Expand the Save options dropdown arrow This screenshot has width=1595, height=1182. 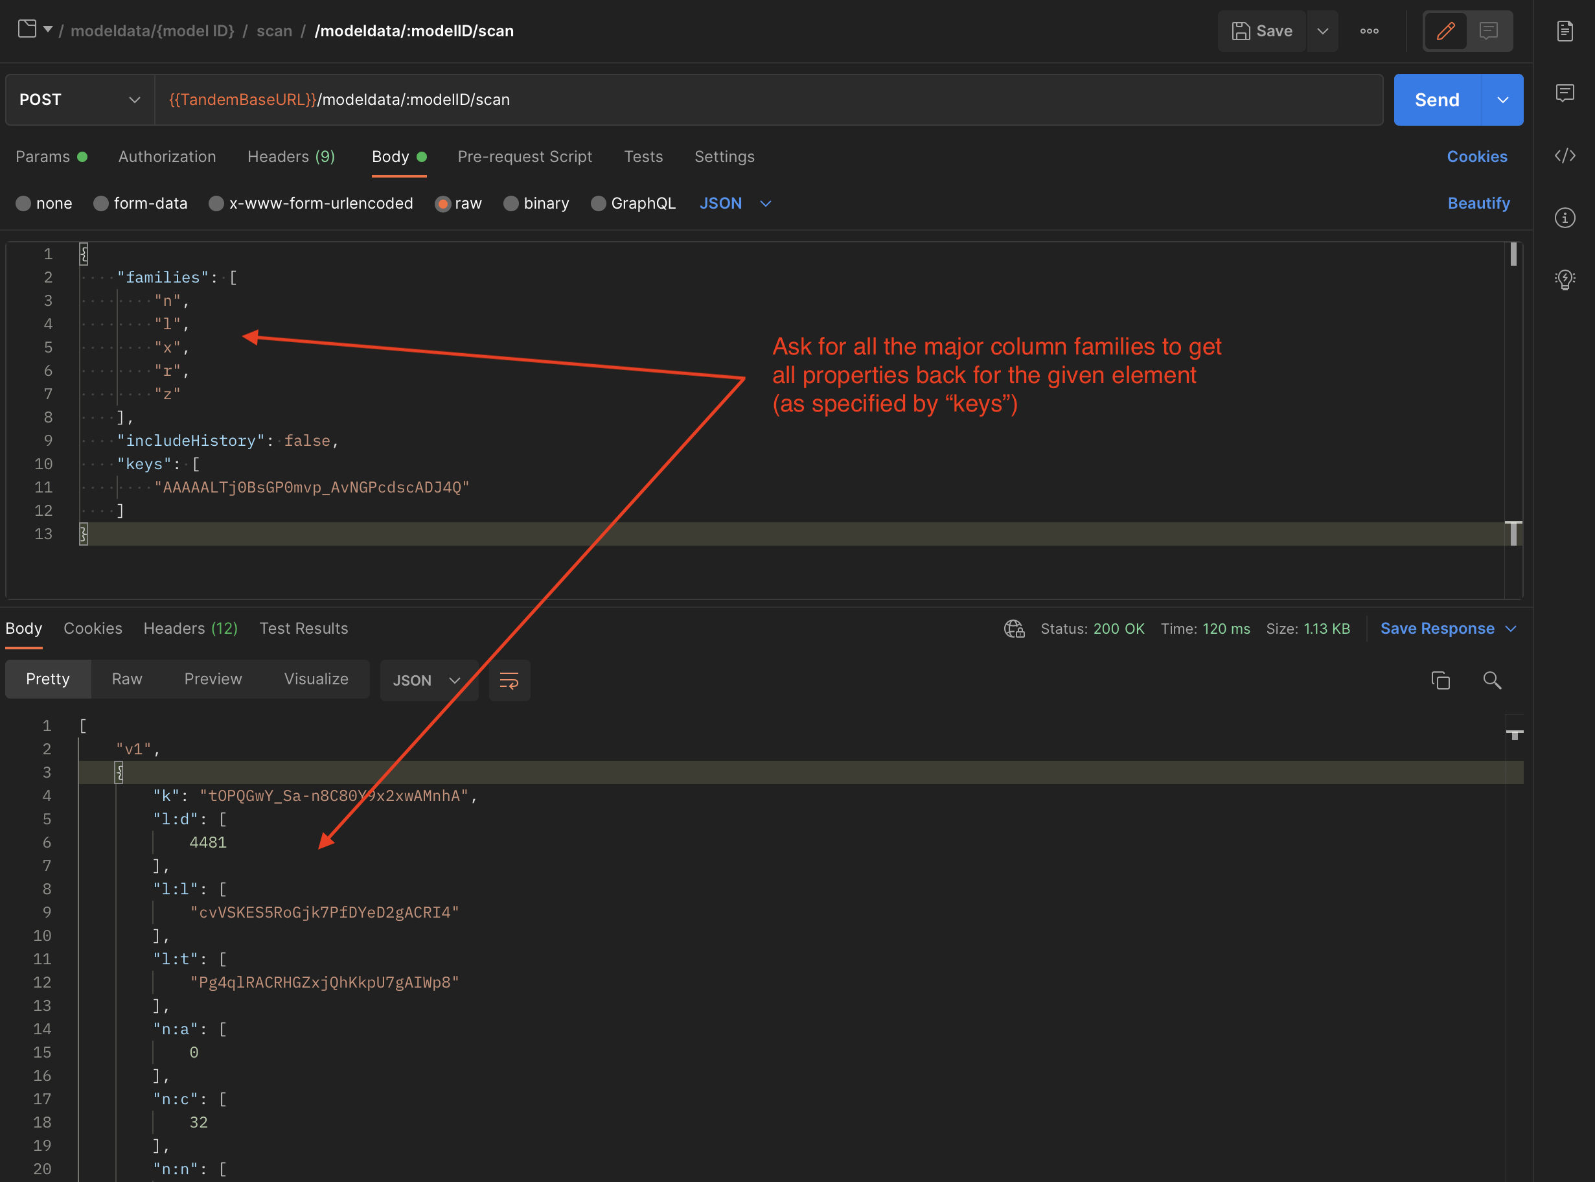pyautogui.click(x=1322, y=30)
